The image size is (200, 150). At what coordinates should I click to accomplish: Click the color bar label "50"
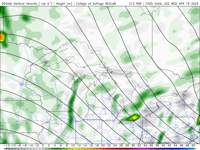point(193,145)
